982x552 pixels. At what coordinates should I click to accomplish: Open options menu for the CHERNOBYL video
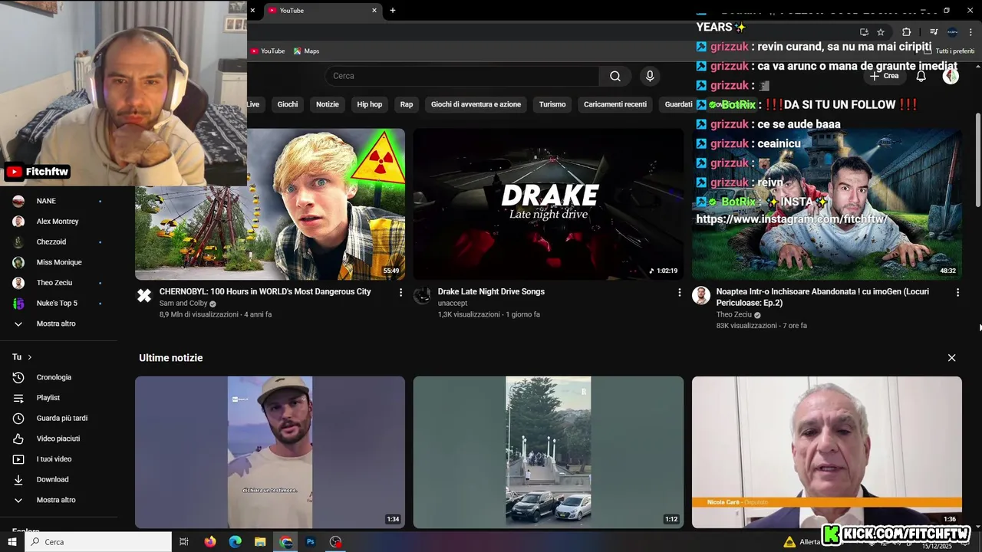coord(400,292)
